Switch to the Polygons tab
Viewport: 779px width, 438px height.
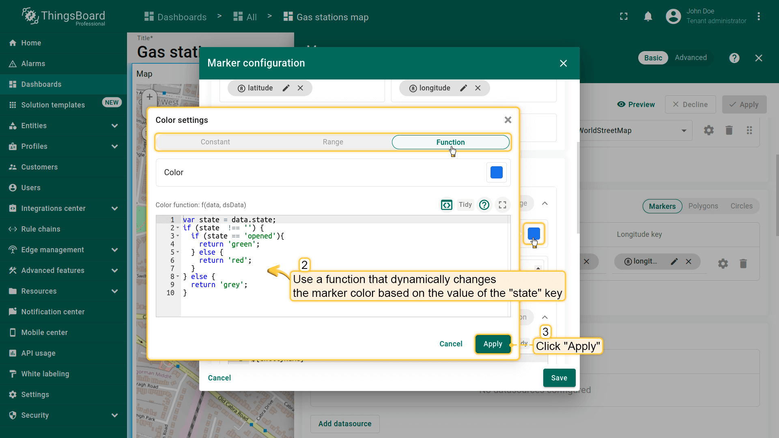[703, 206]
